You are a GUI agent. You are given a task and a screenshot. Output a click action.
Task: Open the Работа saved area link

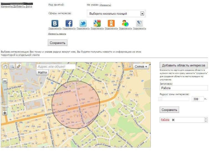point(165,120)
